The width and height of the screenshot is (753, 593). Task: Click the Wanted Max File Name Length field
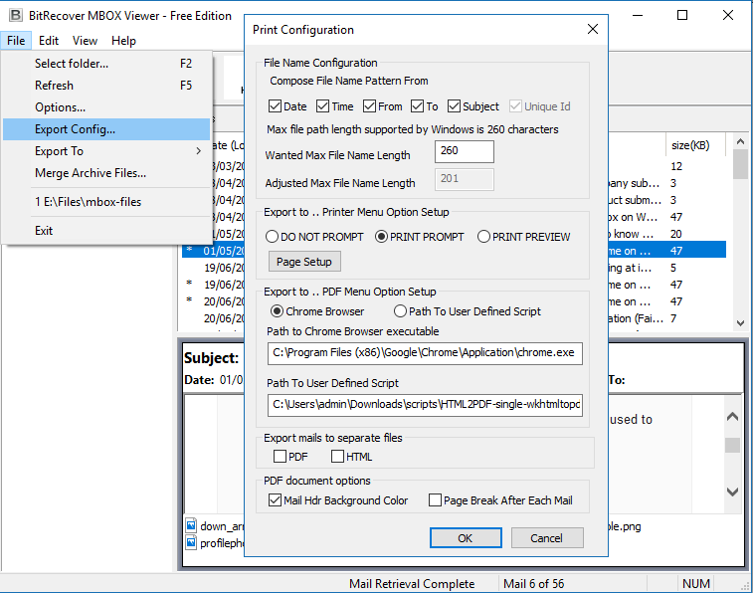pyautogui.click(x=464, y=151)
